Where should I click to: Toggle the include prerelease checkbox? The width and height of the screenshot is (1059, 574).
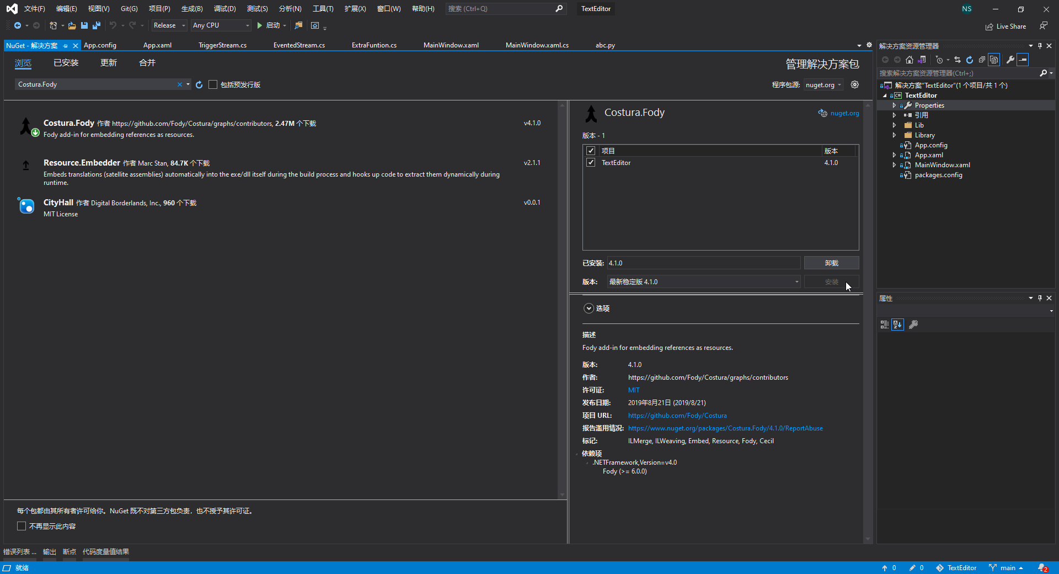coord(213,84)
